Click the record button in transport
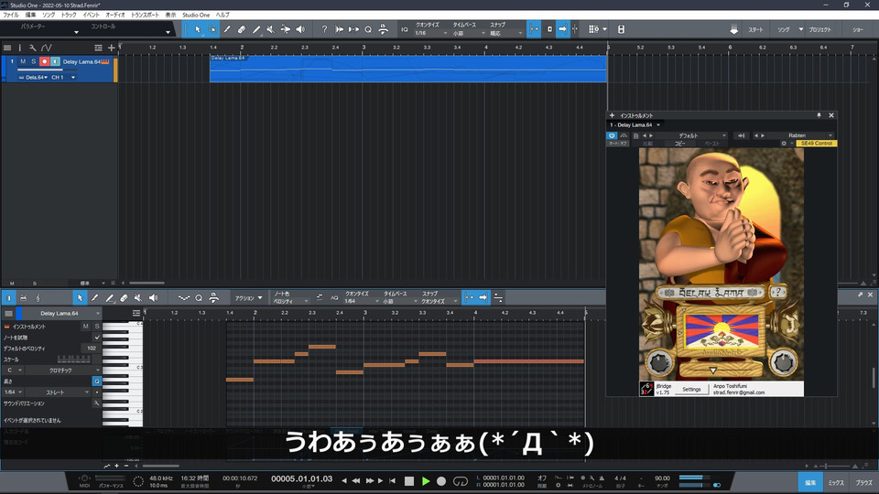Screen dimensions: 879x494 (441, 481)
